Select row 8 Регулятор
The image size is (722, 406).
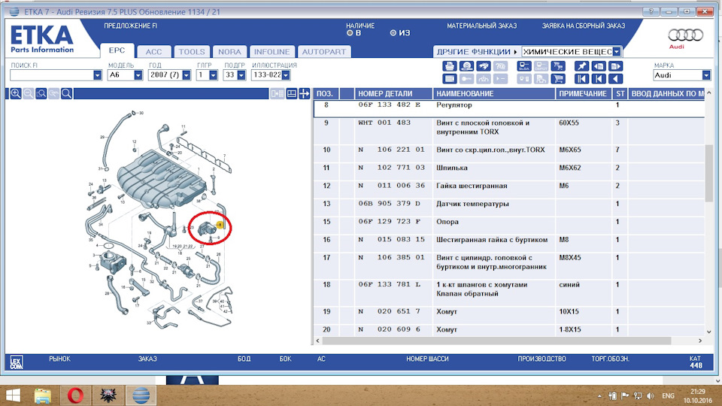[509, 108]
